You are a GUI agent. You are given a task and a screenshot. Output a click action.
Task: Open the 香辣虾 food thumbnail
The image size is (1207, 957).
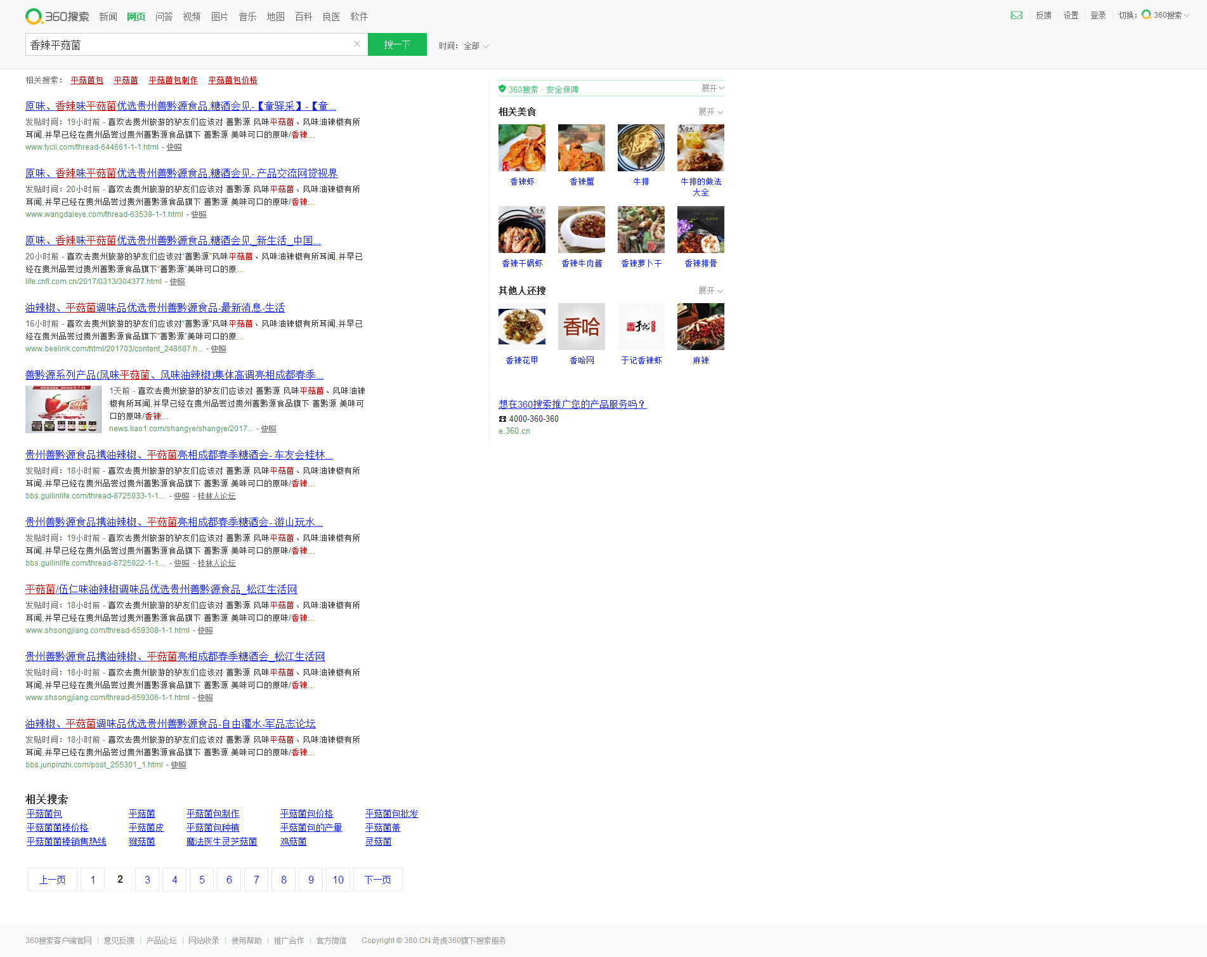pos(522,148)
